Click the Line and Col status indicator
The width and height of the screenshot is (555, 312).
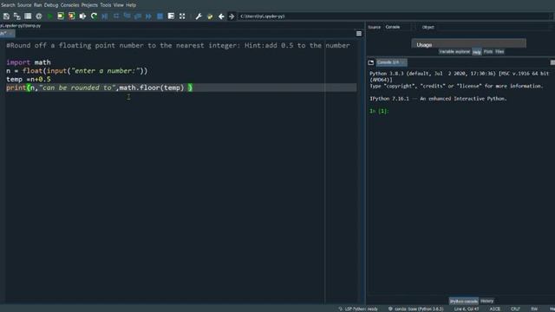point(467,309)
